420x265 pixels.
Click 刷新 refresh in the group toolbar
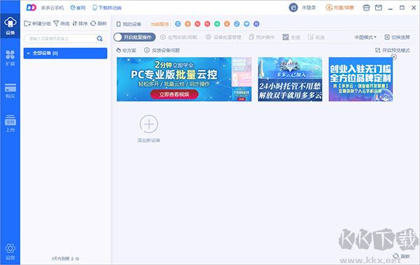99,24
